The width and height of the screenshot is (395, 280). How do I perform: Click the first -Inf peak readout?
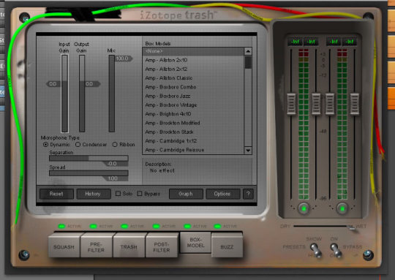(x=295, y=42)
